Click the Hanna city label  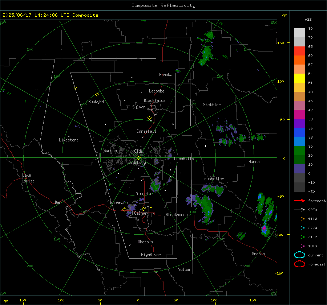(254, 162)
